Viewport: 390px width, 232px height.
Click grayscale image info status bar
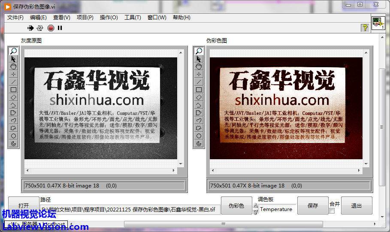(104, 186)
